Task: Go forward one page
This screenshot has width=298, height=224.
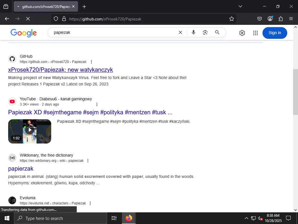Action: click(17, 19)
